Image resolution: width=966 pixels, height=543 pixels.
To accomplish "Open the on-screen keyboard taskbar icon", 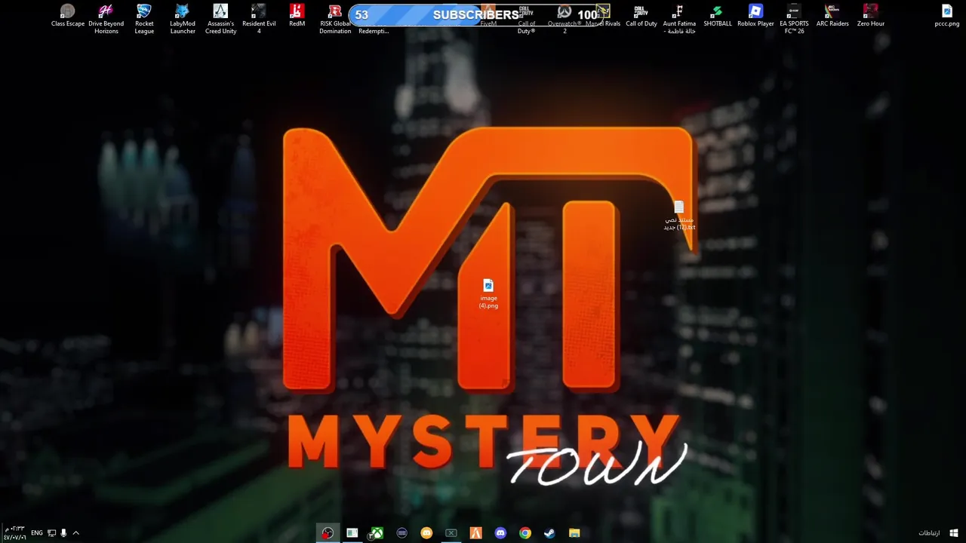I will tap(401, 533).
